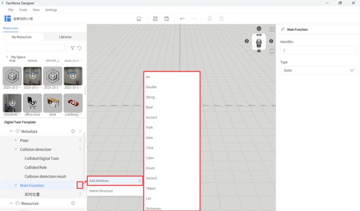Screen dimensions: 360x211
Task: Collapse the Collision detection section
Action: coord(15,149)
